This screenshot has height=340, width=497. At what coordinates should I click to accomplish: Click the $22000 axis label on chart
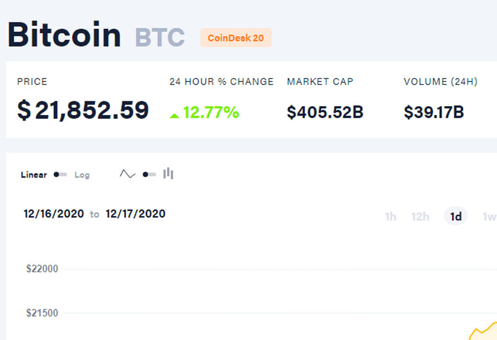[42, 269]
